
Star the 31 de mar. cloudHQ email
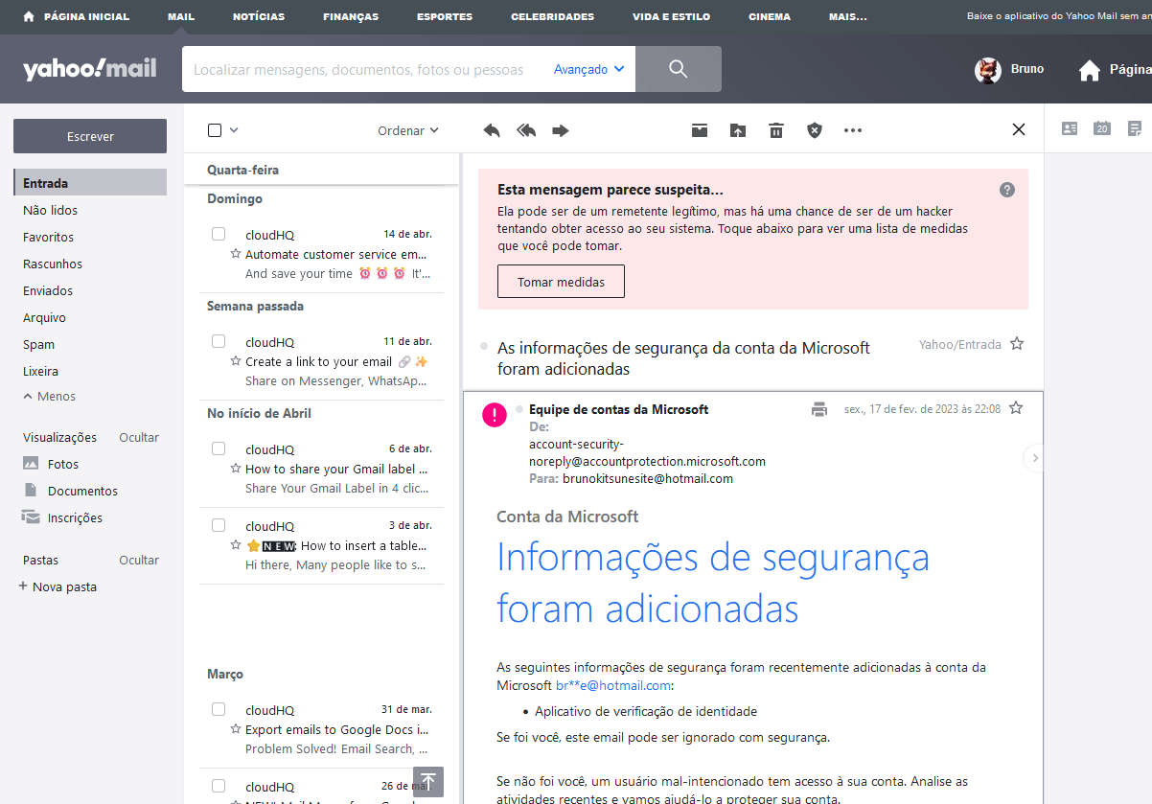point(236,729)
